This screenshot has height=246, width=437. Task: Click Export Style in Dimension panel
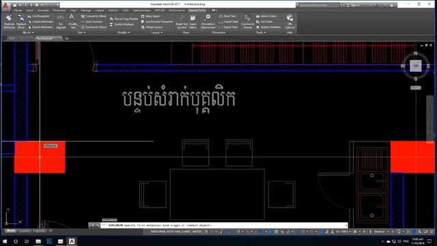[x=228, y=27]
